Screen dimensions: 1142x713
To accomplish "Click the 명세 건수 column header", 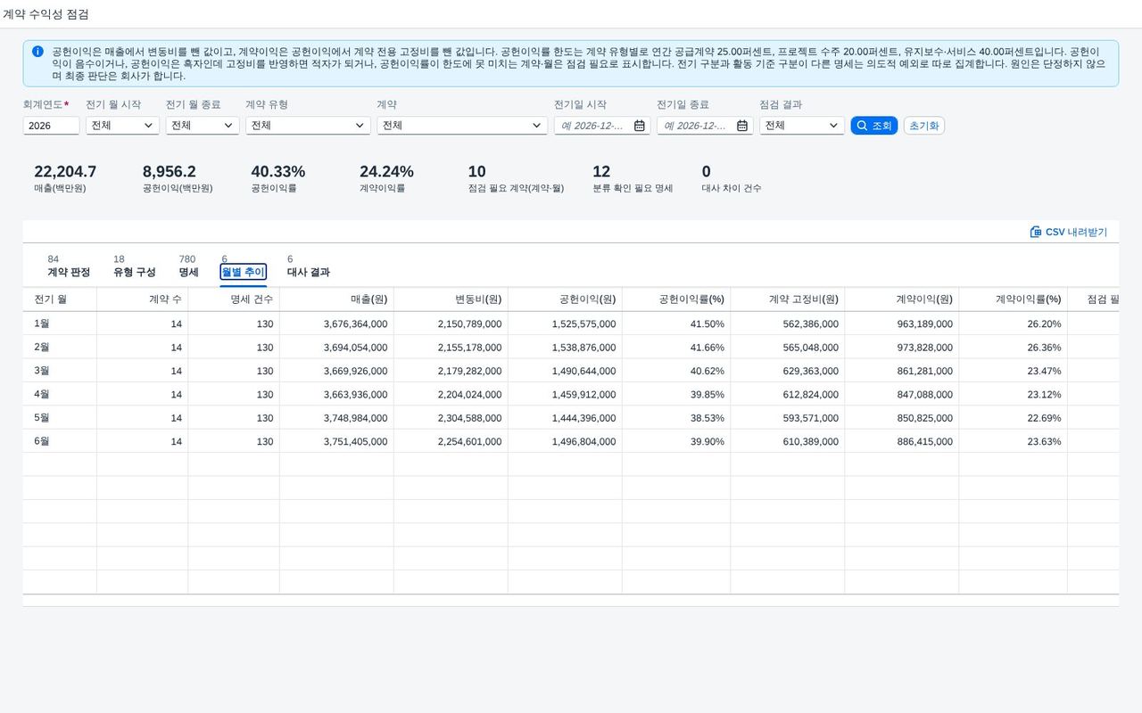I will pos(234,299).
